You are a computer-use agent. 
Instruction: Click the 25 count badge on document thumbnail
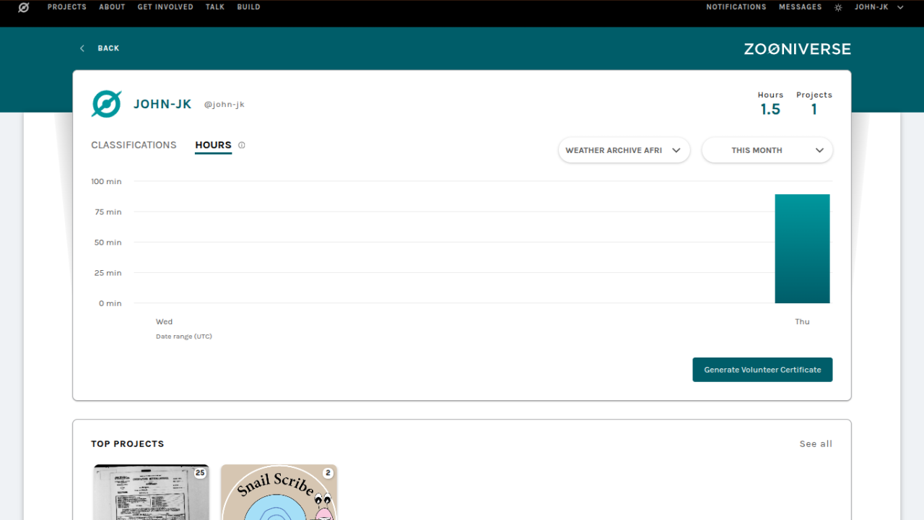pyautogui.click(x=200, y=473)
